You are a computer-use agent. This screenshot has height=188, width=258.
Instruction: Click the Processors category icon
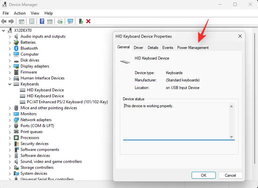tap(16, 138)
